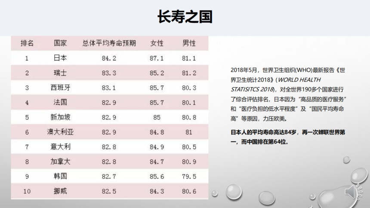
Task: Click Singapore's male value 80.8
Action: click(189, 117)
